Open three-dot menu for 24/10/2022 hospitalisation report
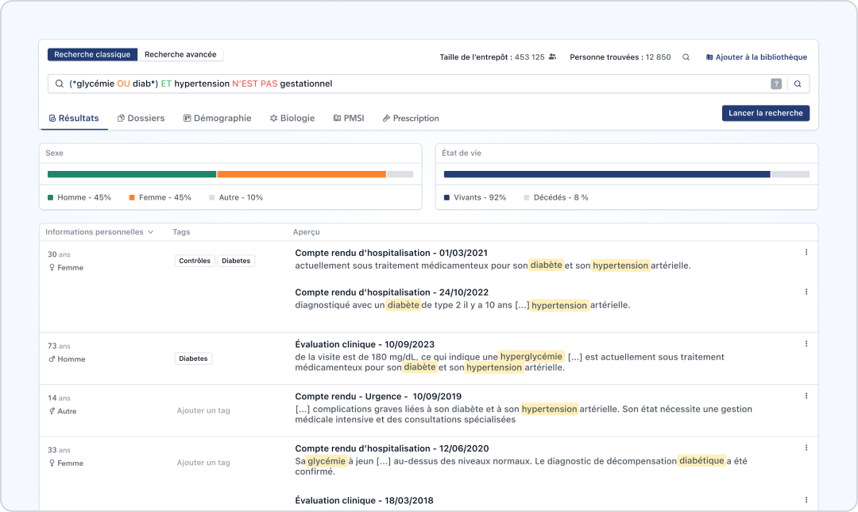 tap(806, 292)
